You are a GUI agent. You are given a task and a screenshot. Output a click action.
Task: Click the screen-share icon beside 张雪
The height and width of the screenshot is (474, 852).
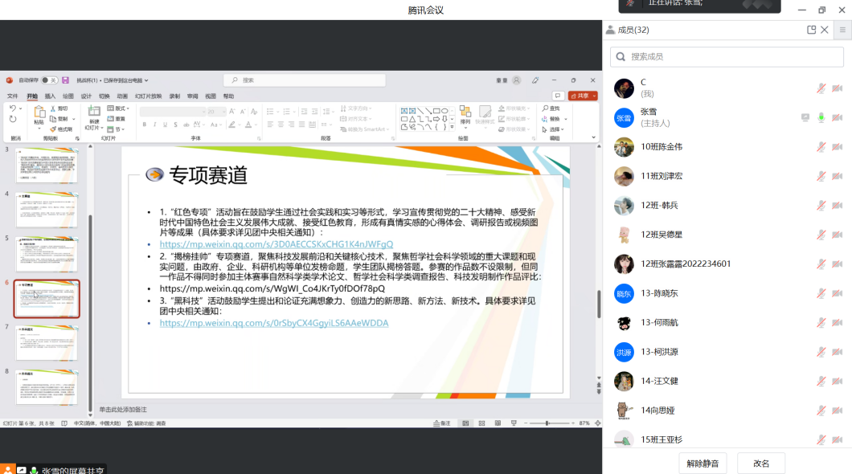pyautogui.click(x=805, y=118)
